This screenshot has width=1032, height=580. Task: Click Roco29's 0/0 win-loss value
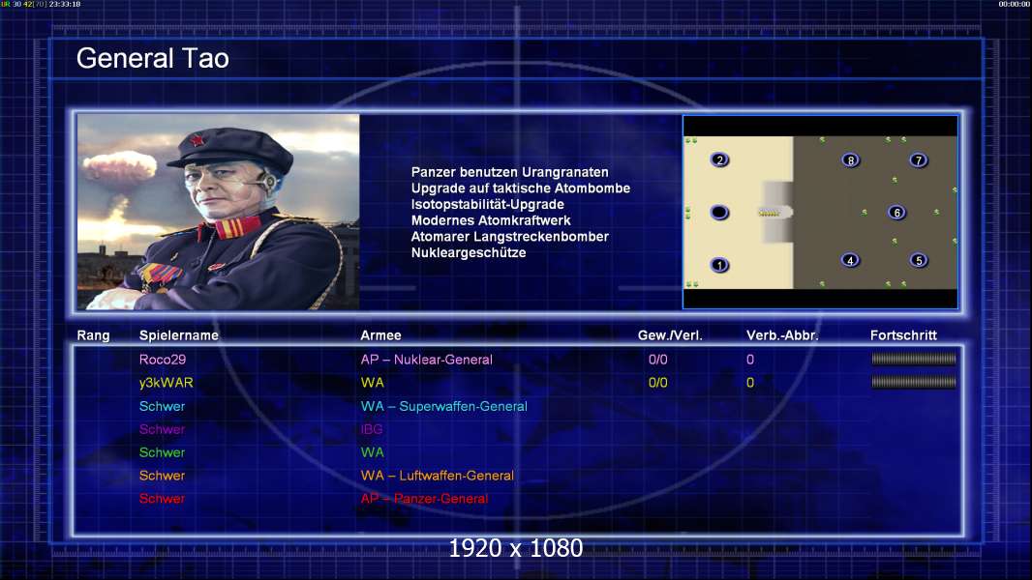pyautogui.click(x=658, y=360)
